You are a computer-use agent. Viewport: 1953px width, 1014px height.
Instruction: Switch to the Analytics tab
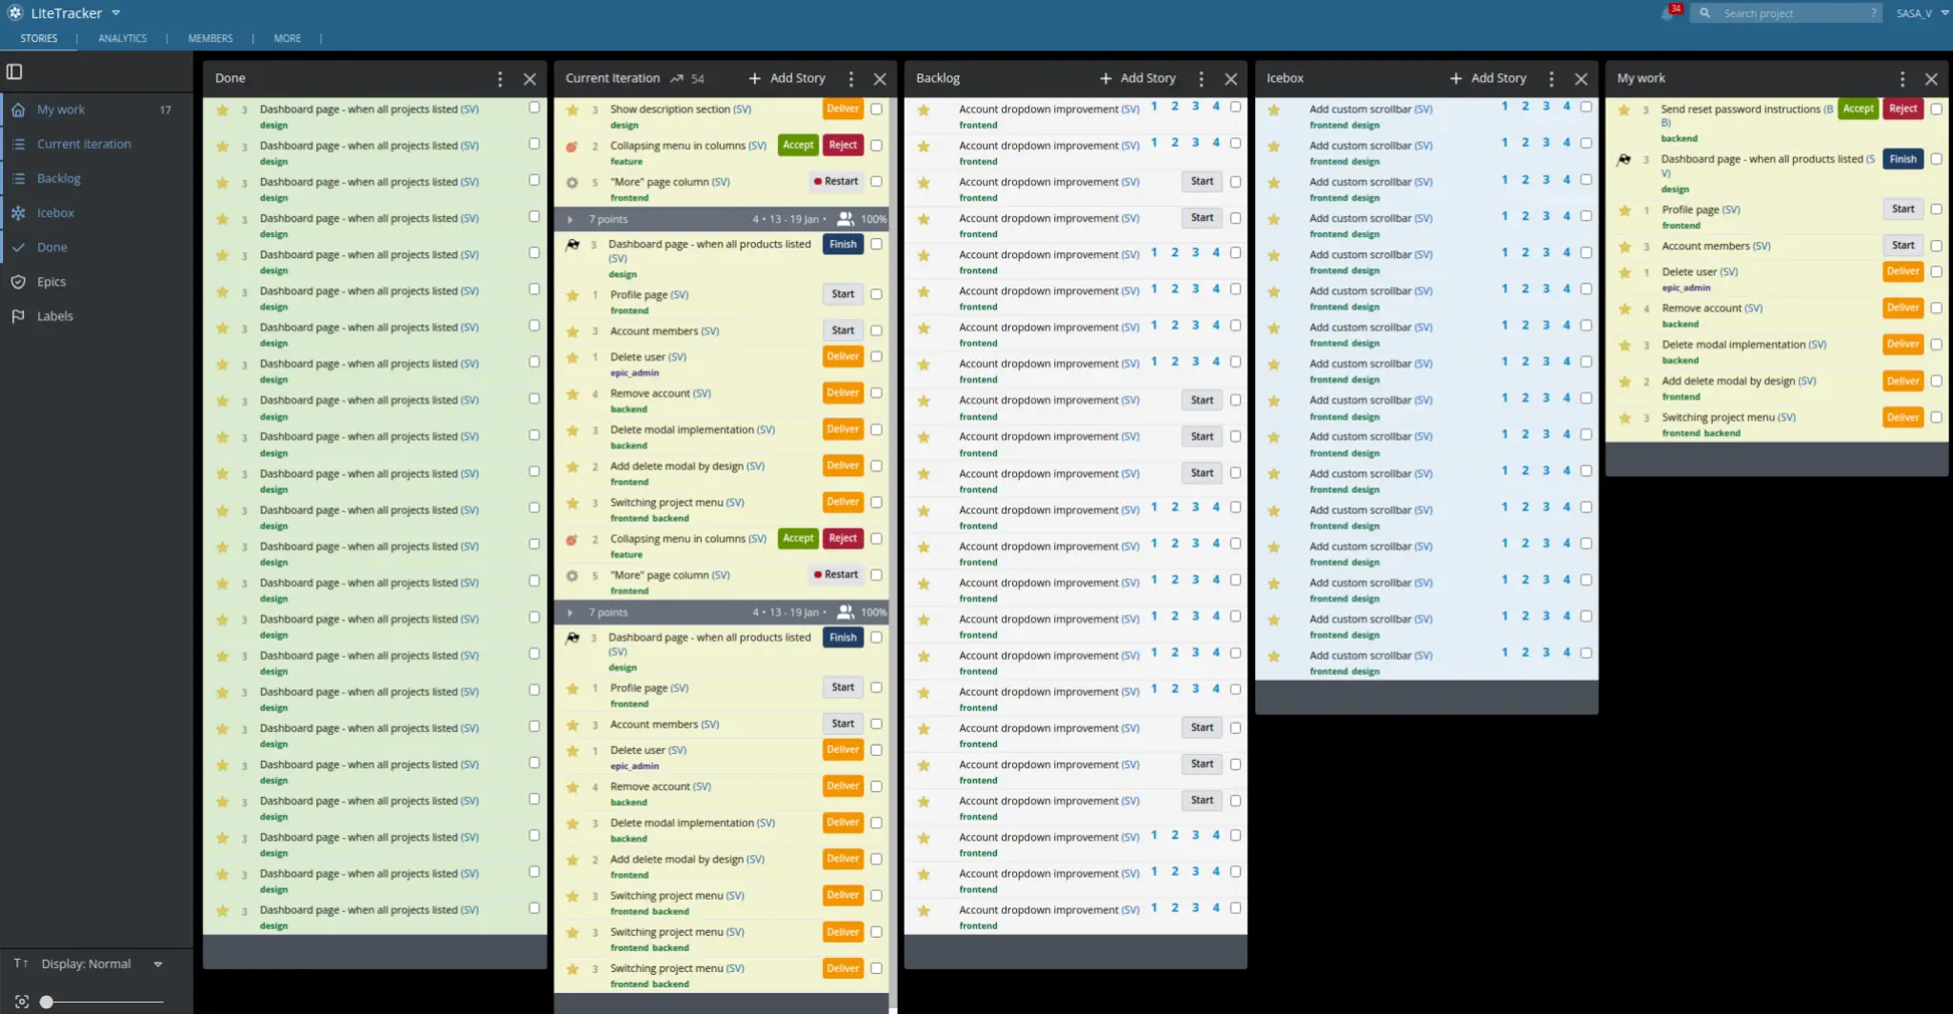122,39
